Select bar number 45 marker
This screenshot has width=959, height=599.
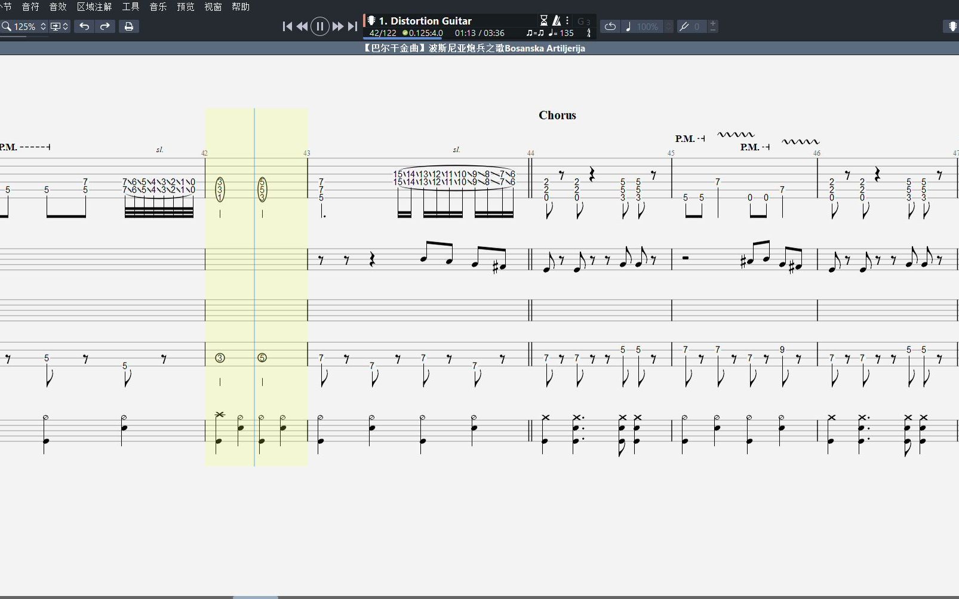click(x=671, y=153)
